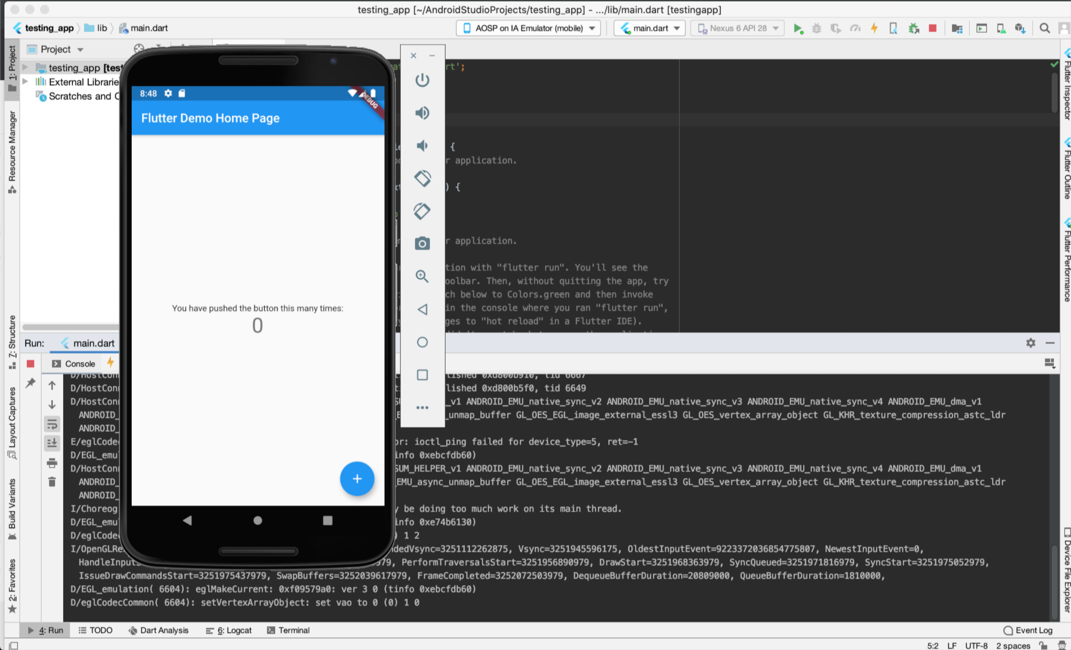The width and height of the screenshot is (1071, 650).
Task: Expand the testing_app project tree node
Action: coord(25,68)
